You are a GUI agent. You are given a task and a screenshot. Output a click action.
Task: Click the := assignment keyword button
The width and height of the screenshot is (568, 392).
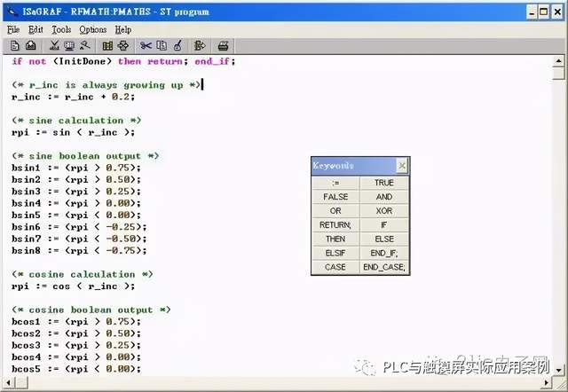click(x=335, y=183)
